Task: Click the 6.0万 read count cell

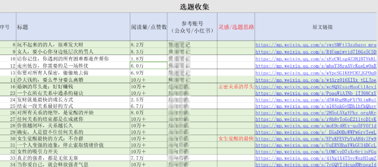Action: click(148, 65)
